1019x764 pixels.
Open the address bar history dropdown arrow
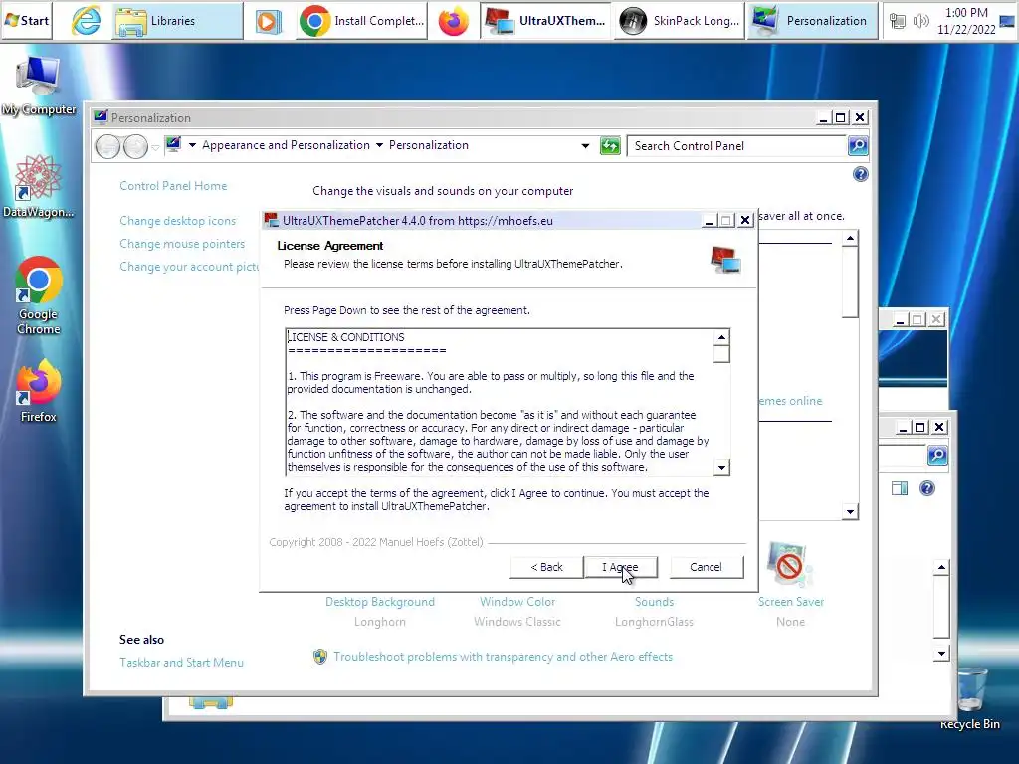[585, 146]
